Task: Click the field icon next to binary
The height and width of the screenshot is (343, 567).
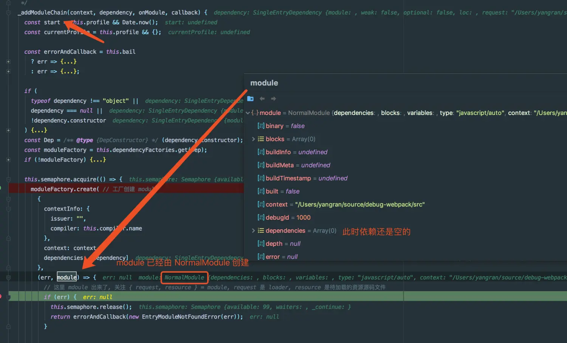Action: tap(261, 126)
